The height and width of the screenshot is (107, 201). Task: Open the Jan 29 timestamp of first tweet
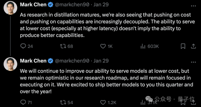[101, 5]
